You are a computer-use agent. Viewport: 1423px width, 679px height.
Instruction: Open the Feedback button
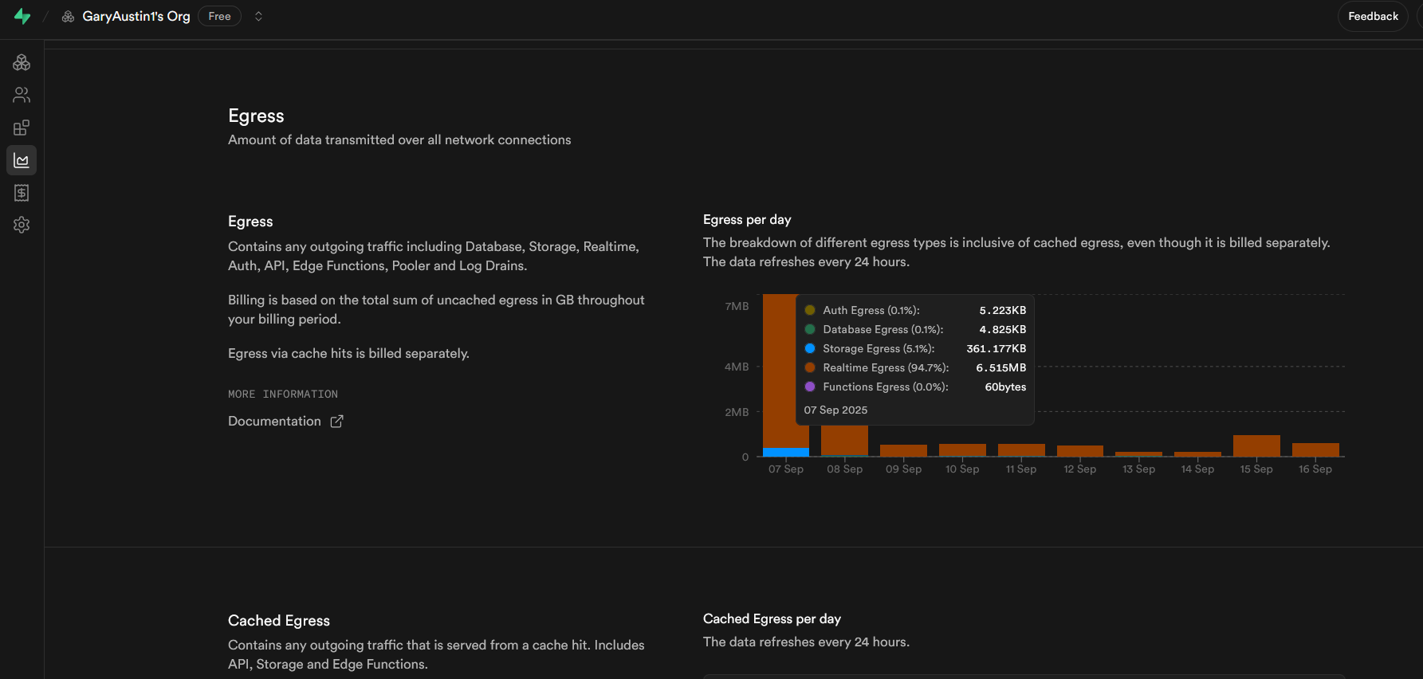pos(1373,16)
